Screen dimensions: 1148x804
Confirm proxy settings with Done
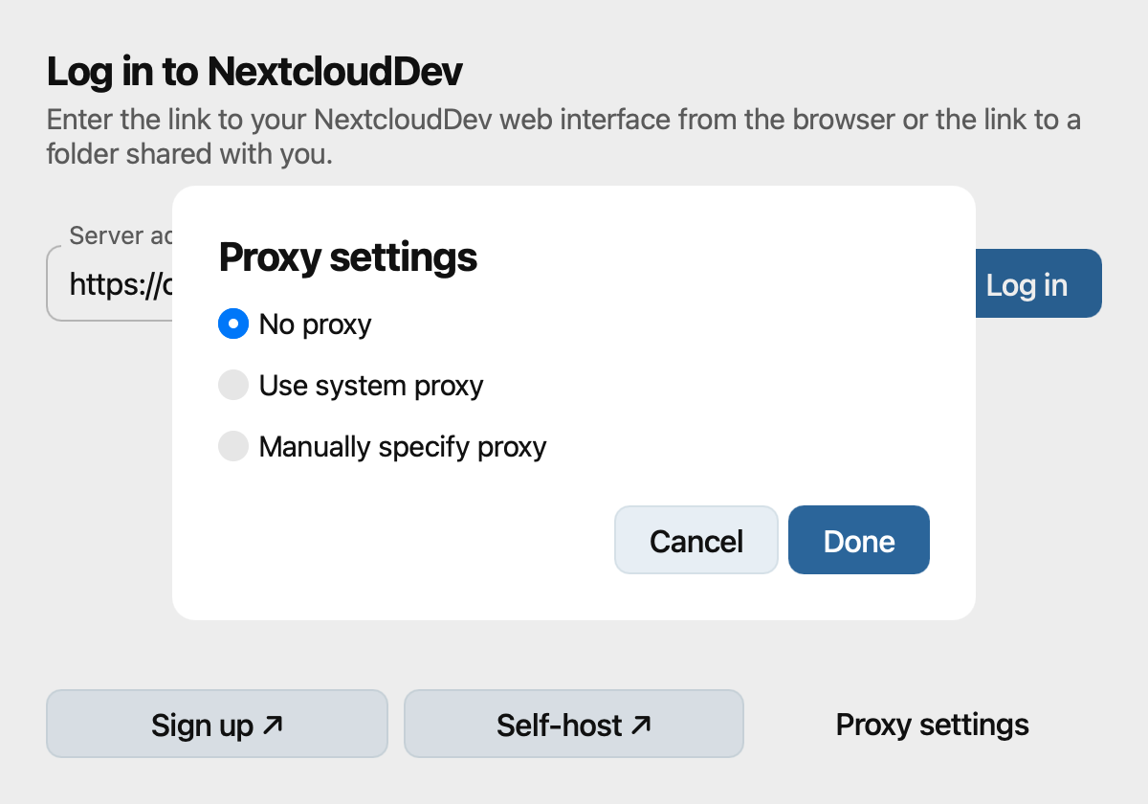click(x=859, y=541)
